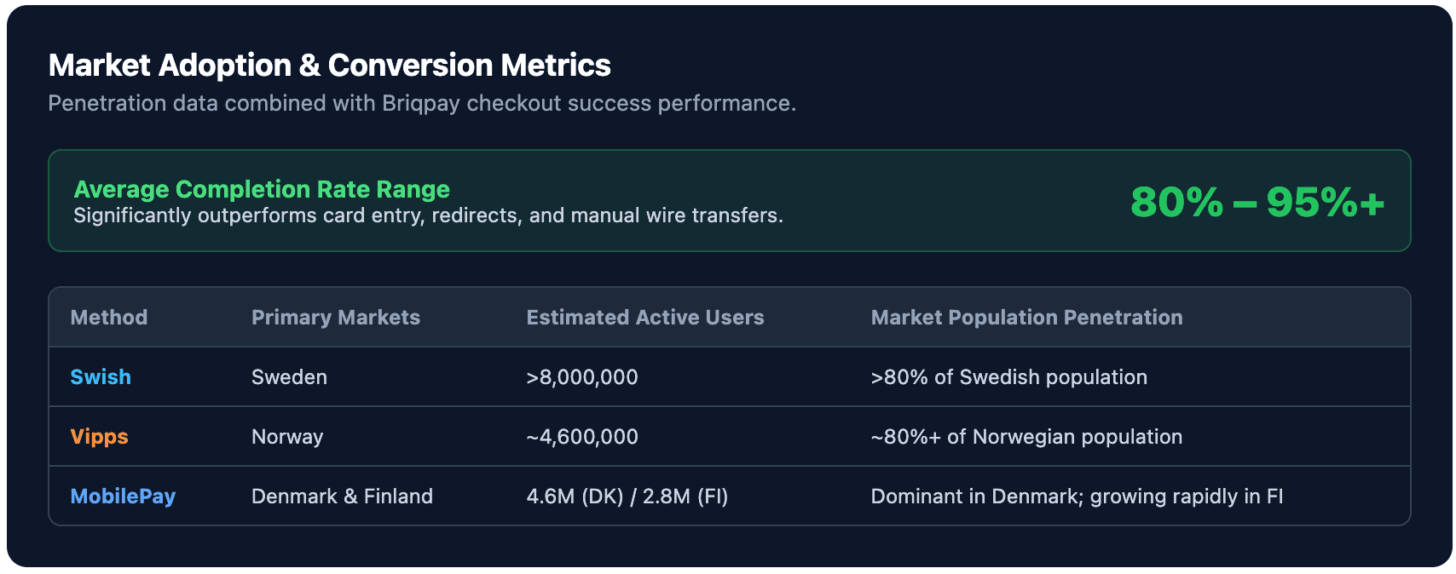This screenshot has height=574, width=1456.
Task: Click the subtitle about Briqpay checkout success performance
Action: point(422,104)
